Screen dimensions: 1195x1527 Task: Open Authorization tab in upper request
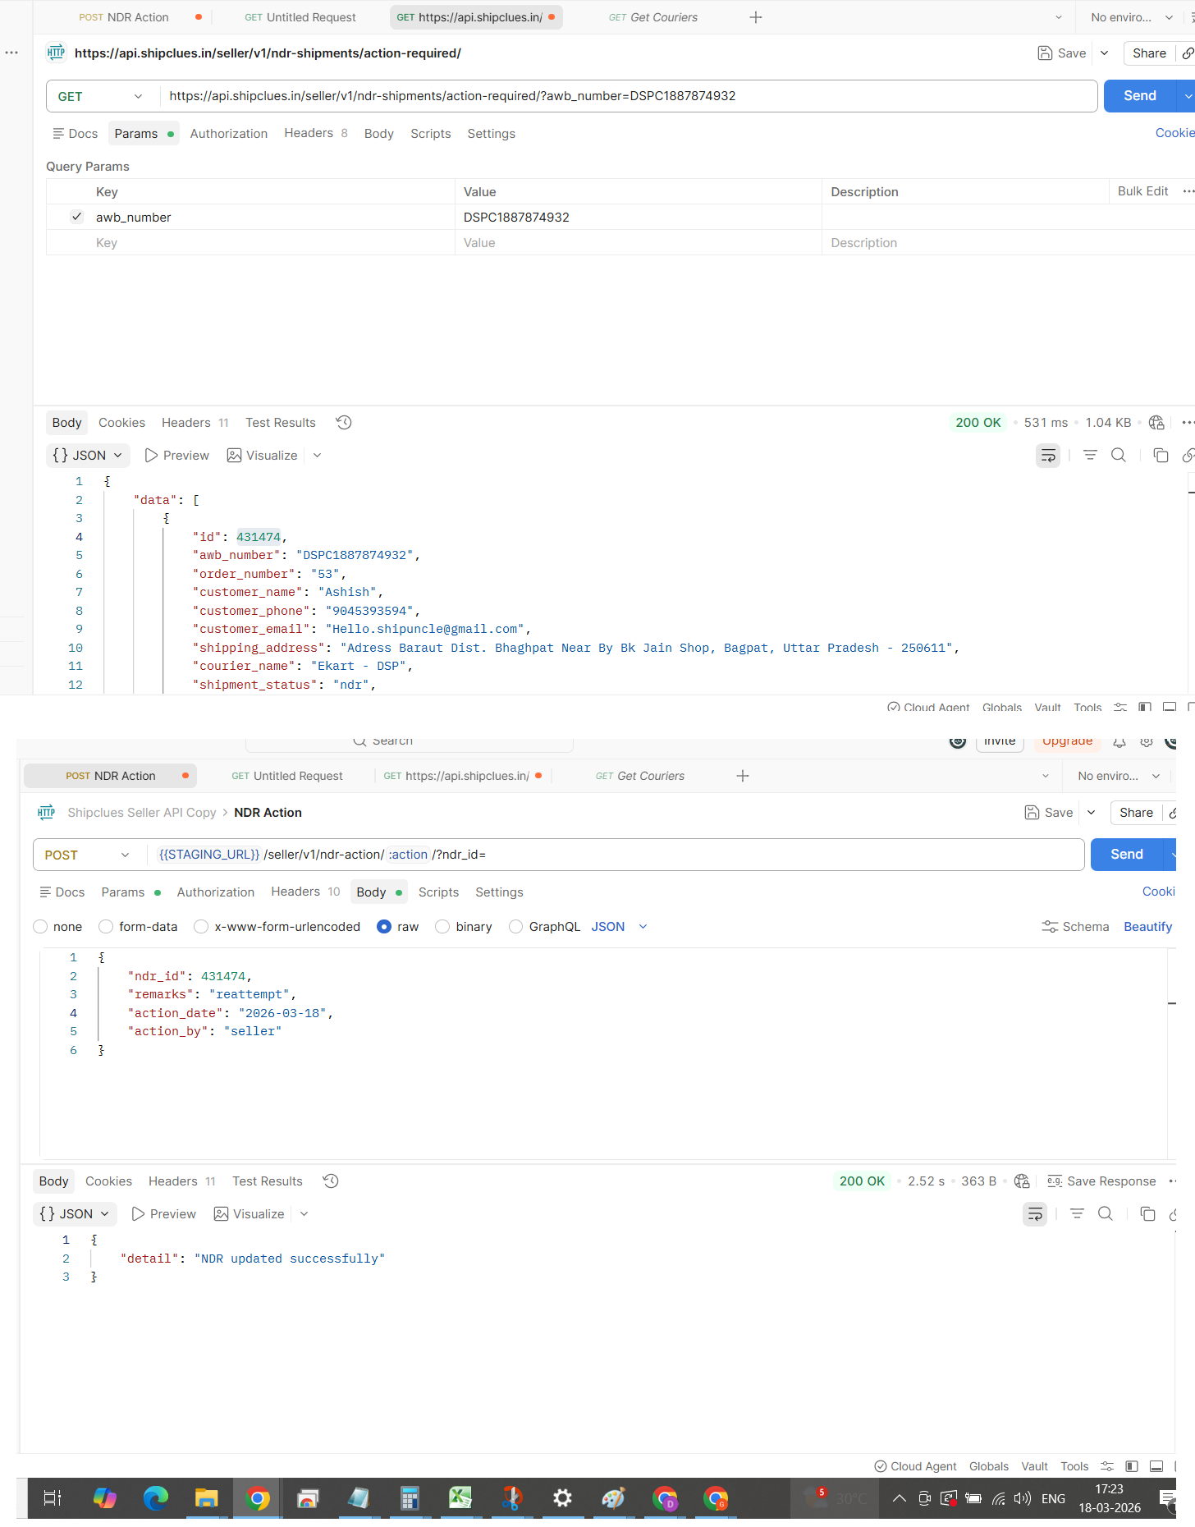(x=229, y=133)
